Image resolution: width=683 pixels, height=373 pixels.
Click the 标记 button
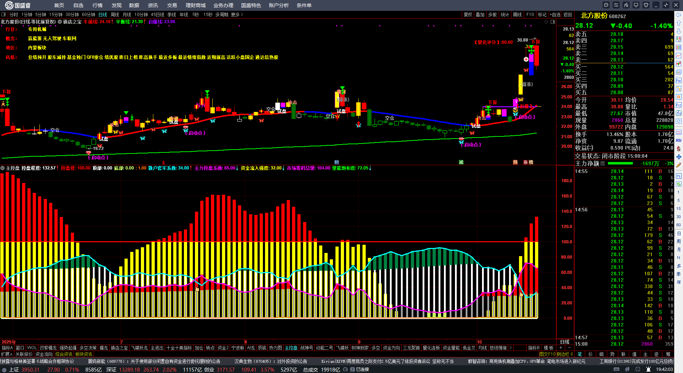[x=542, y=15]
